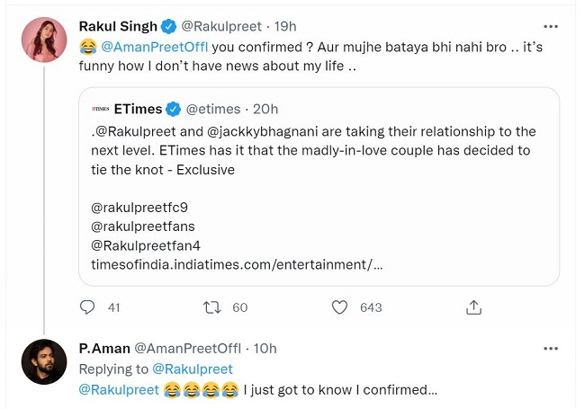Image resolution: width=585 pixels, height=409 pixels.
Task: Click the P.Aman display name
Action: click(103, 348)
